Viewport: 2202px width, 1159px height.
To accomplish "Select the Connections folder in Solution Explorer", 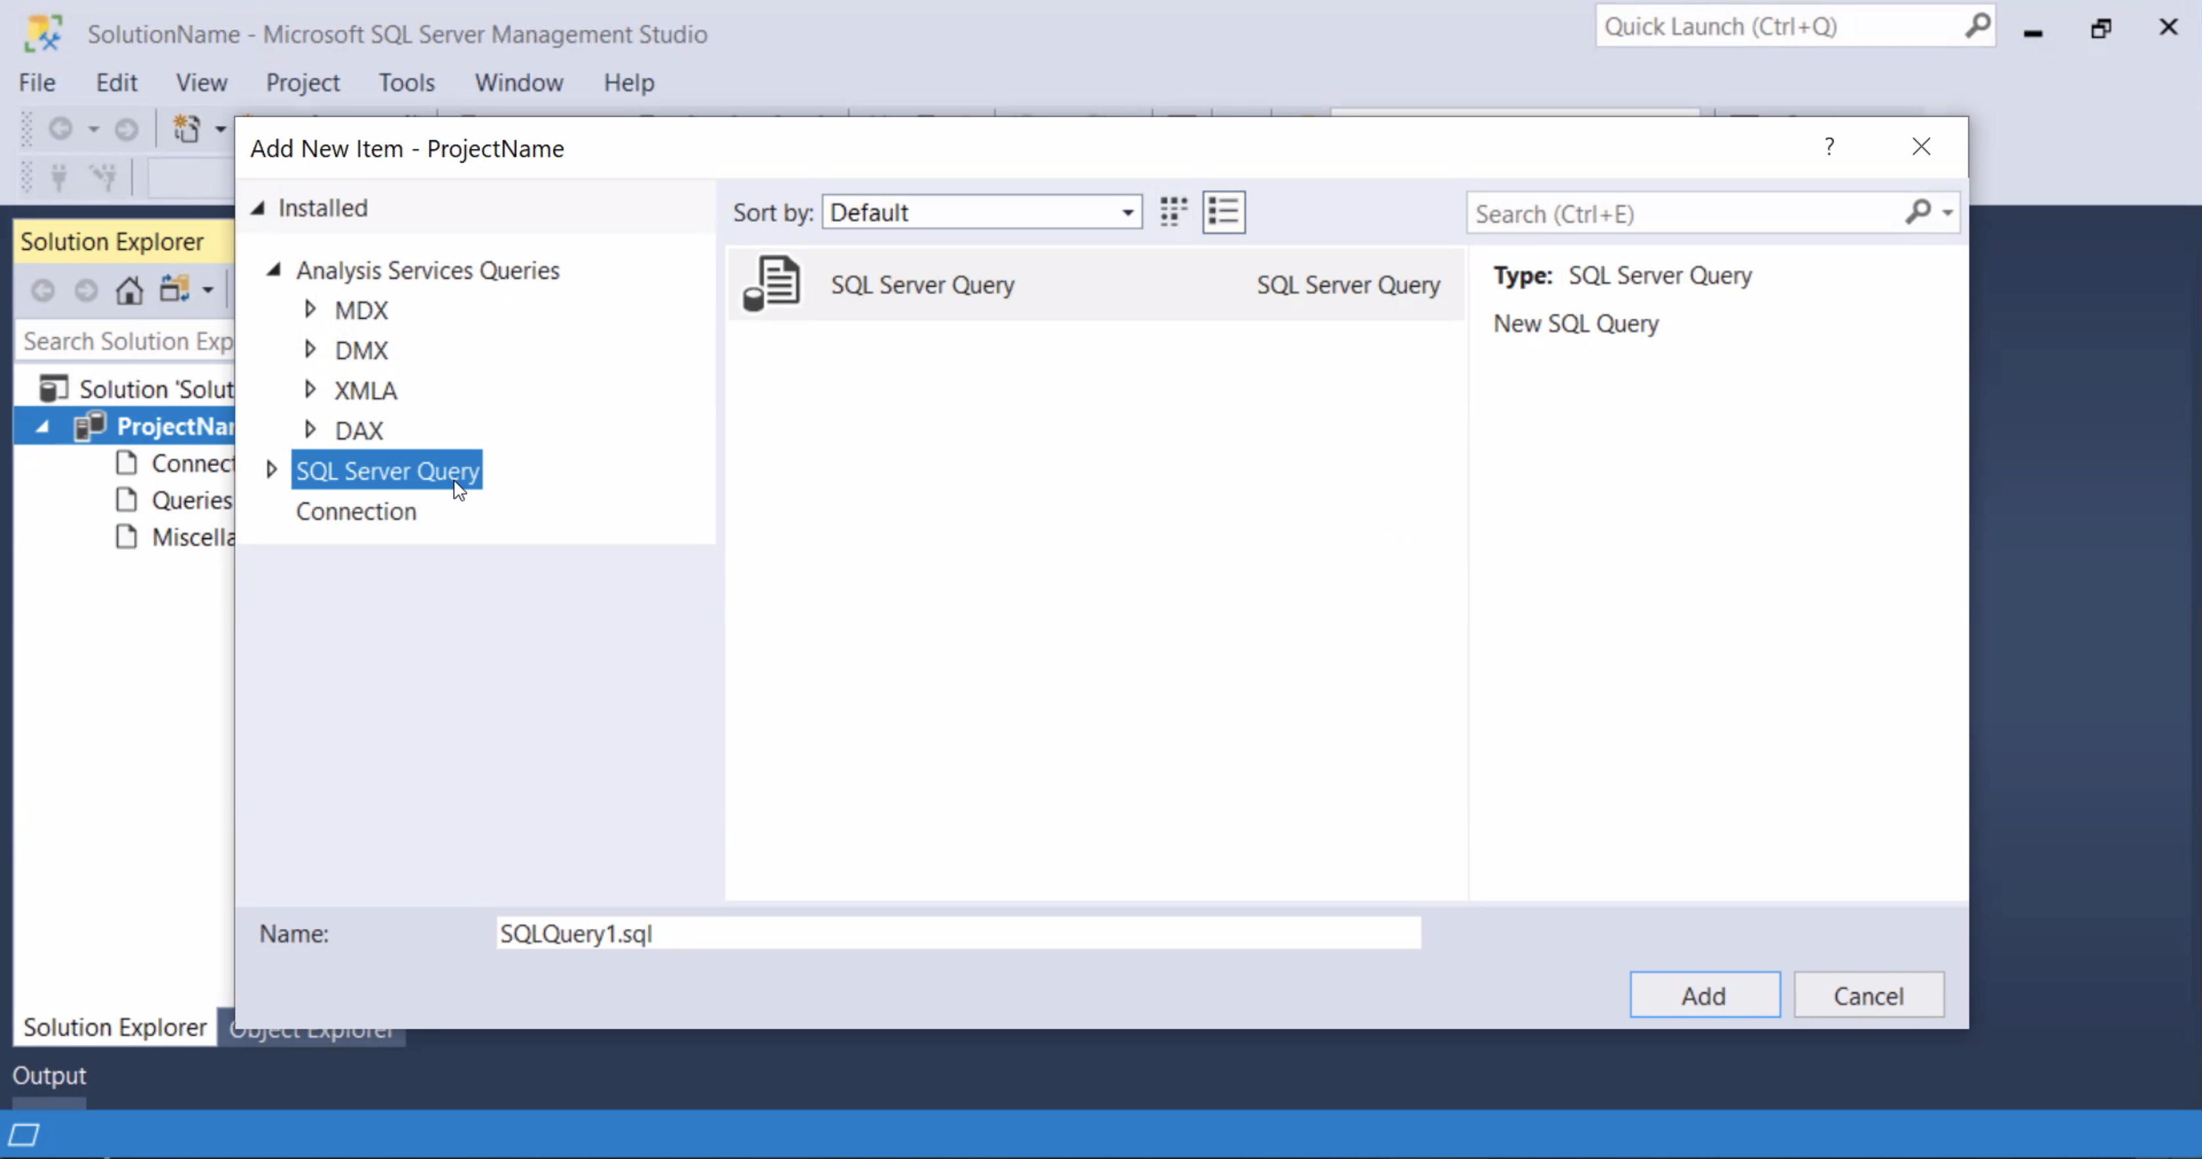I will (193, 464).
